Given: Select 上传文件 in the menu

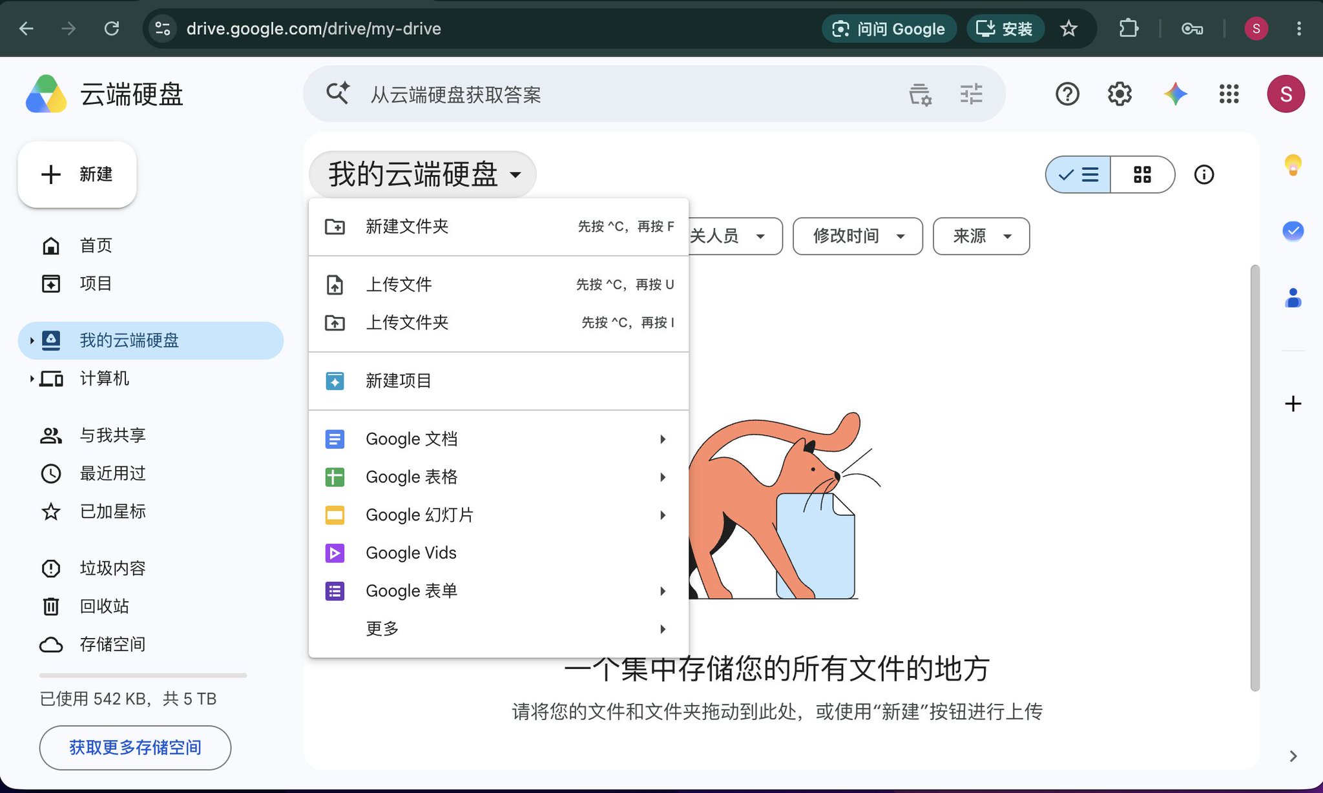Looking at the screenshot, I should [499, 284].
